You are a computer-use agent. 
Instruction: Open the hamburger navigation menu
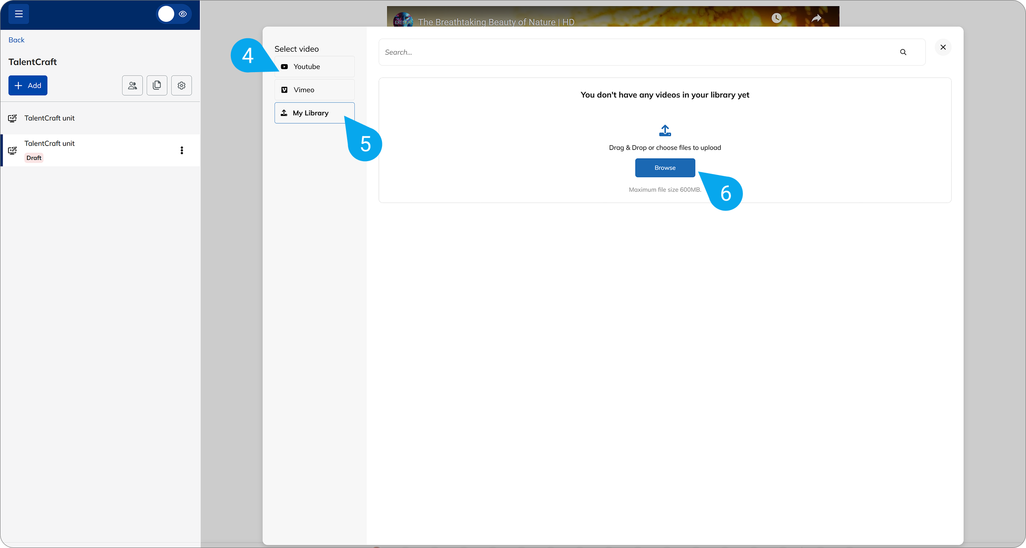click(x=18, y=14)
